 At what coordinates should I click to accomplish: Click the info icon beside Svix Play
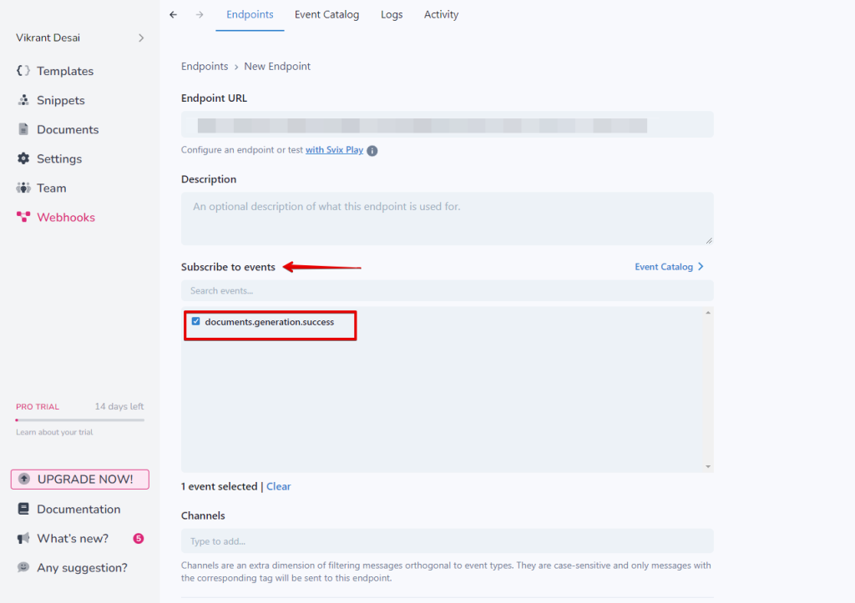(372, 151)
